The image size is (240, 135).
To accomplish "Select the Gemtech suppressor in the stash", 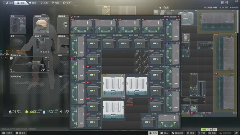I will (x=201, y=88).
